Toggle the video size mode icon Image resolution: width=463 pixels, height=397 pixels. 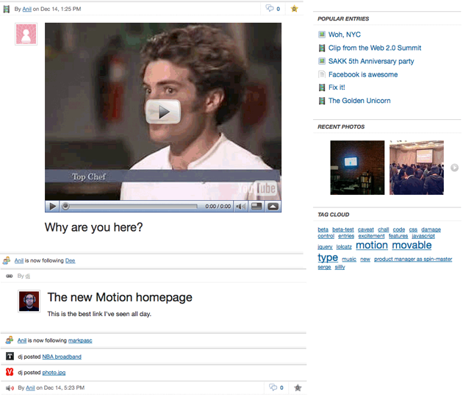click(256, 207)
